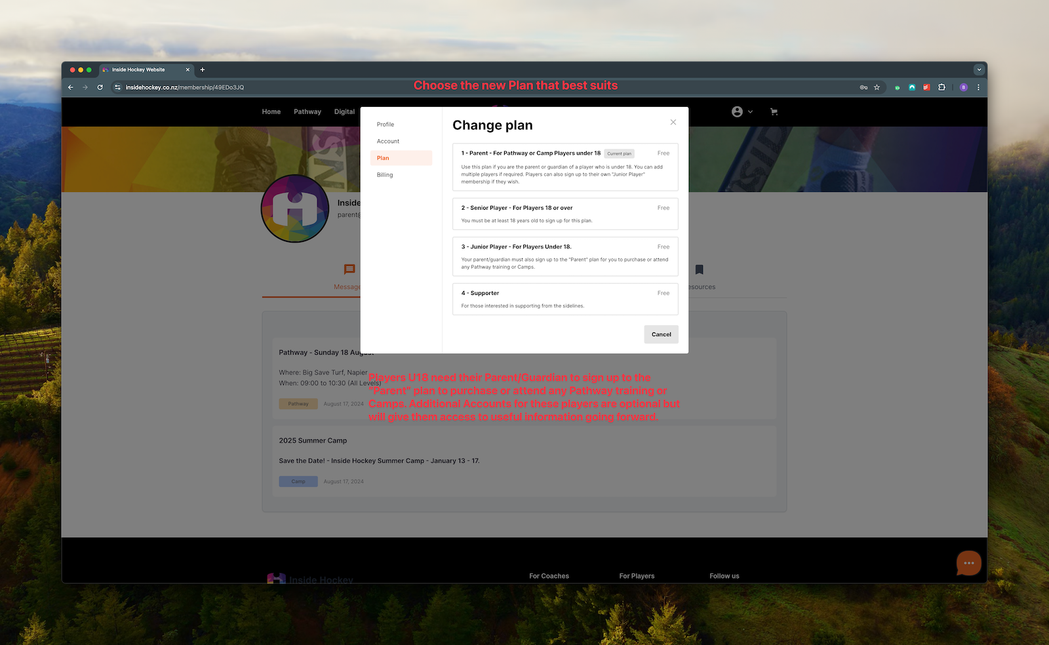Click the Messages chat icon

[x=349, y=269]
